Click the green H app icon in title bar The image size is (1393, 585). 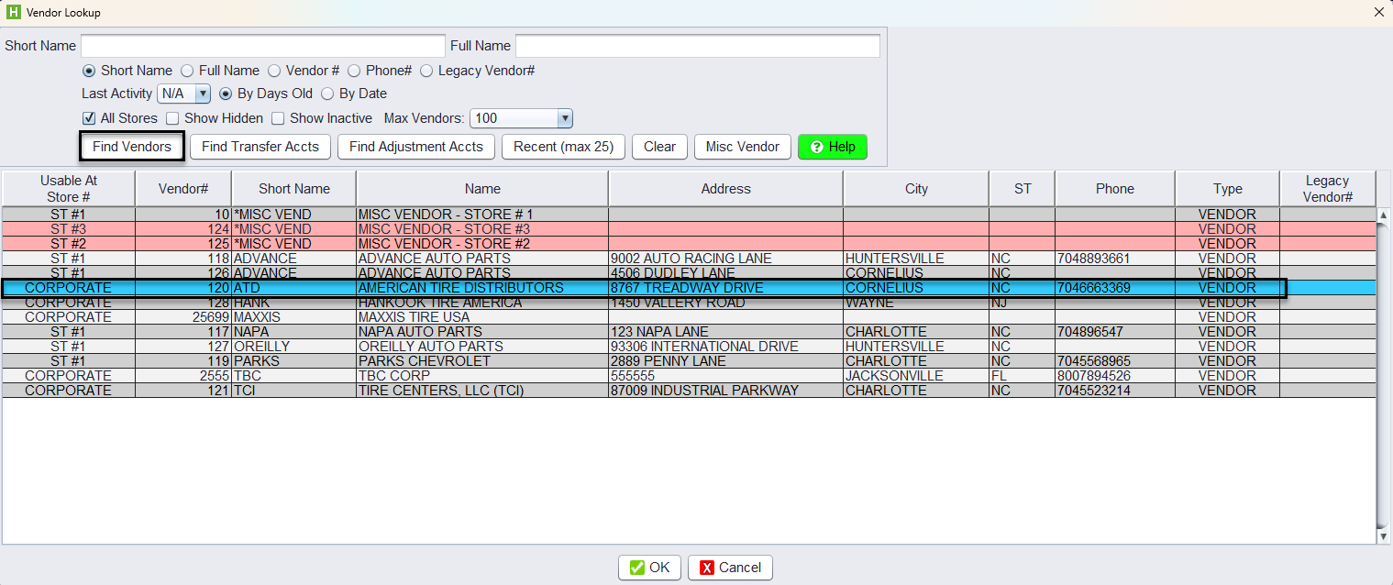(14, 13)
